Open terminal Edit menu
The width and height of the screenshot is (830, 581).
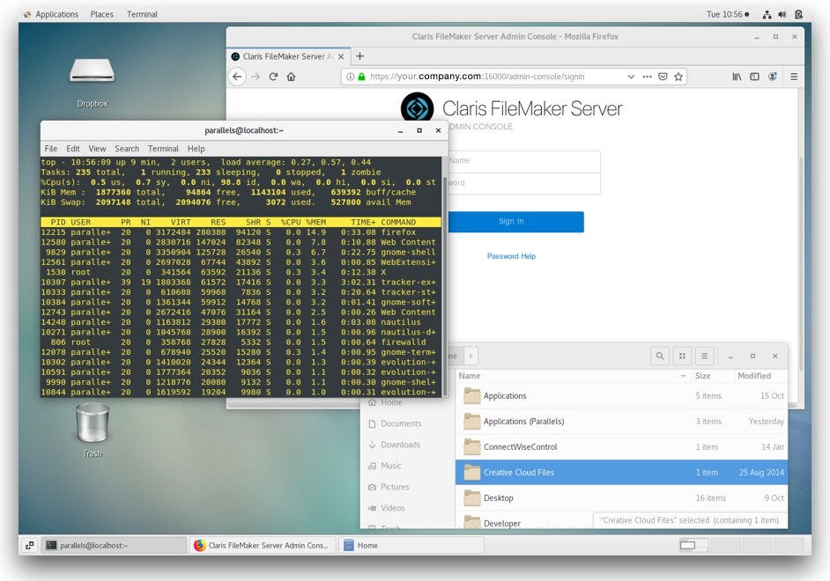(73, 149)
